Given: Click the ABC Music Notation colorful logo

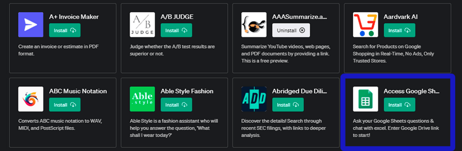Looking at the screenshot, I should click(x=31, y=99).
